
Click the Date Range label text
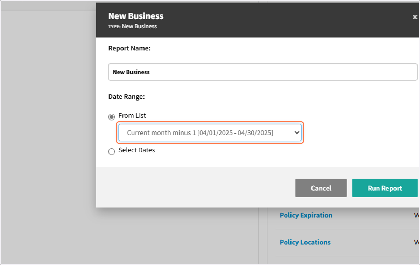(x=127, y=97)
